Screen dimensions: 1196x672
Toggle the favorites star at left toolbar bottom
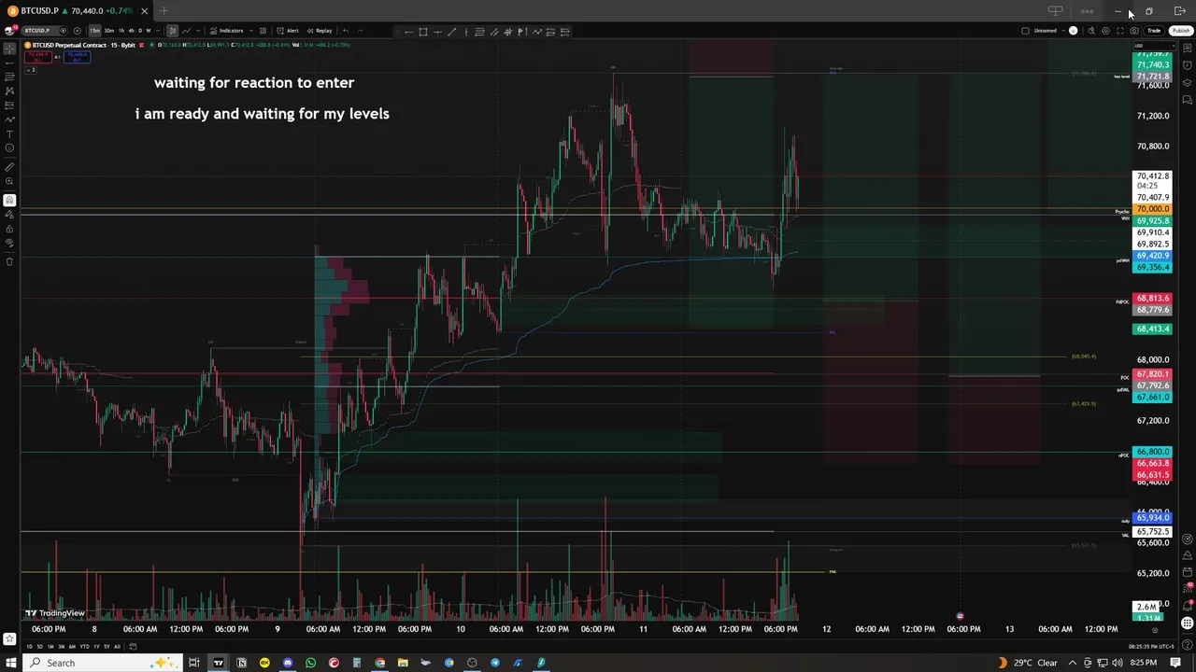(x=9, y=639)
